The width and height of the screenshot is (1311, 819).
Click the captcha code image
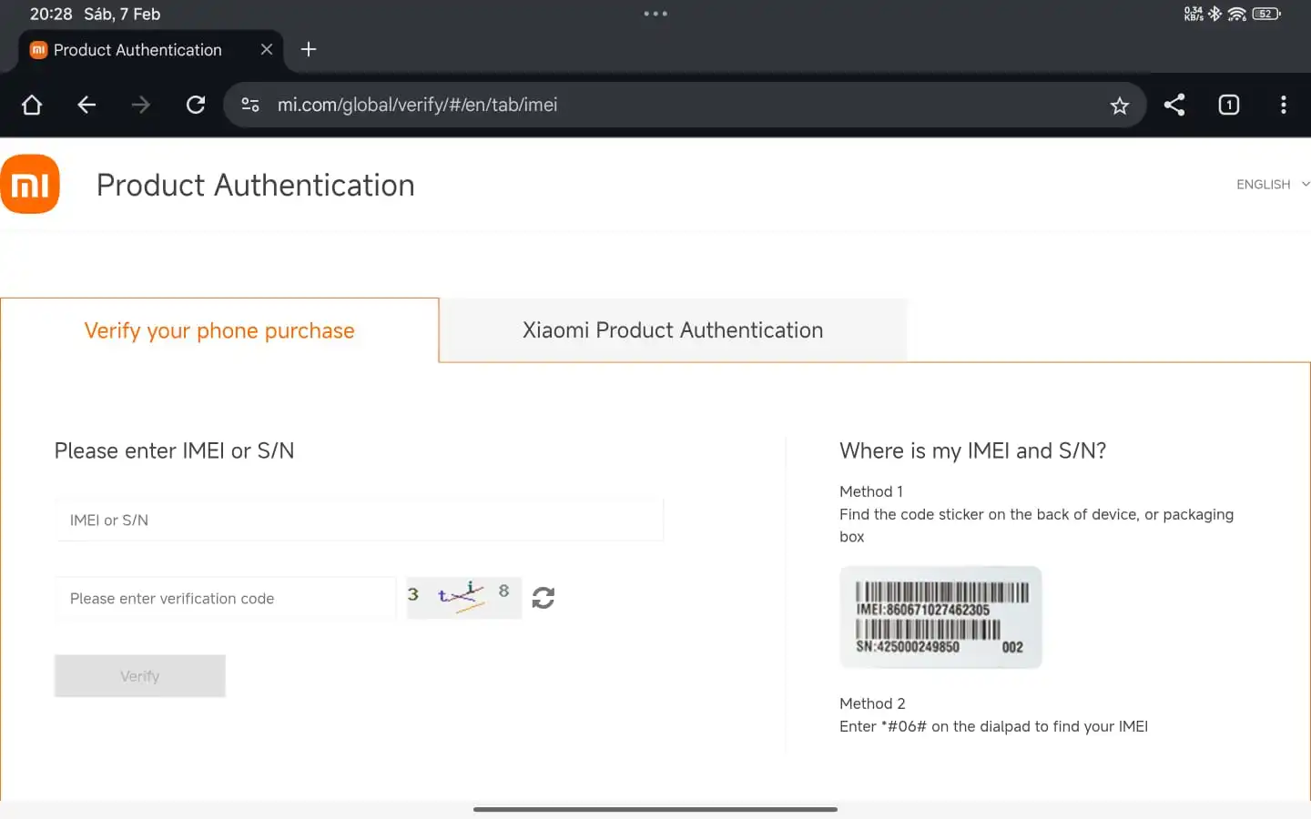coord(464,598)
